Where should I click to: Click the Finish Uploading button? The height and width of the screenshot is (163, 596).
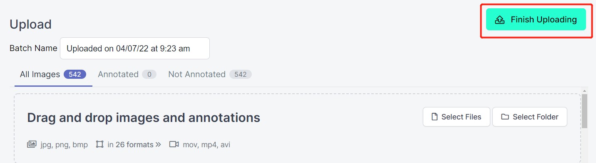click(536, 19)
